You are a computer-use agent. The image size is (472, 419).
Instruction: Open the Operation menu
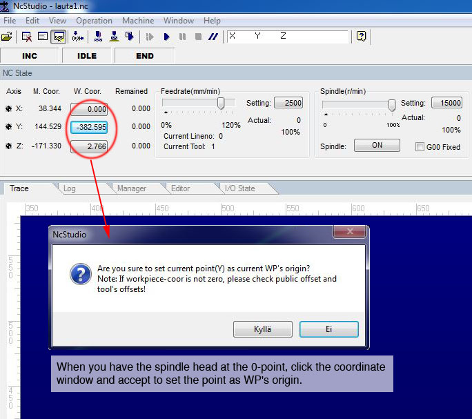pyautogui.click(x=94, y=21)
